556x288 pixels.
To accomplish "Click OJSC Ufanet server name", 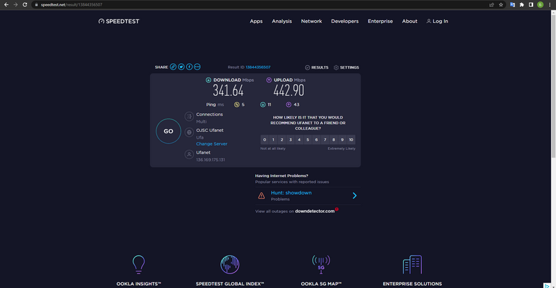I will 210,130.
